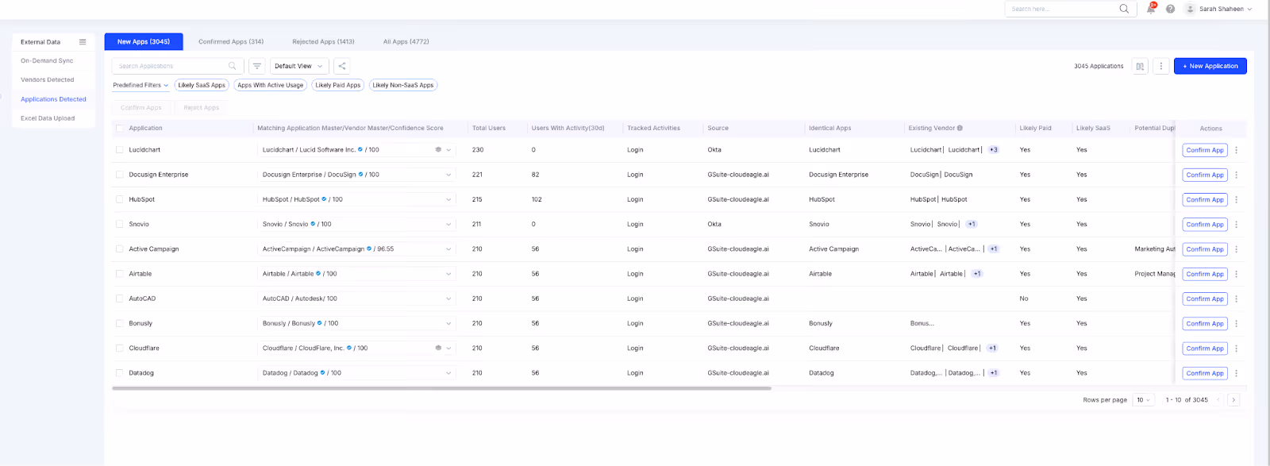Check the Snovio row checkbox
This screenshot has width=1270, height=466.
[x=120, y=224]
